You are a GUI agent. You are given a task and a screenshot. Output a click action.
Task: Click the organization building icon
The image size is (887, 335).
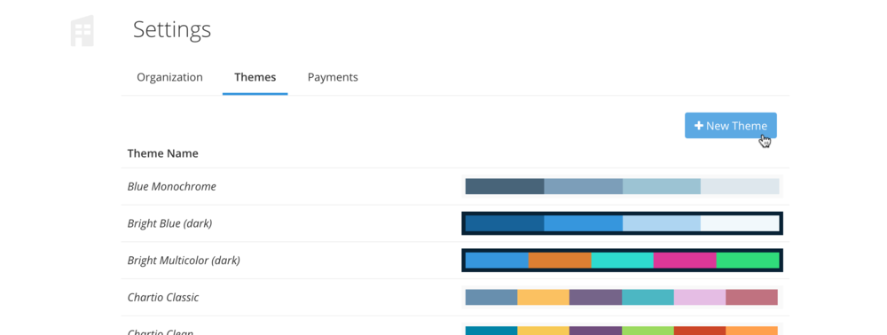point(82,30)
